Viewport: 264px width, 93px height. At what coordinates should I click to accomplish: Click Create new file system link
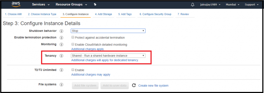click(x=153, y=86)
